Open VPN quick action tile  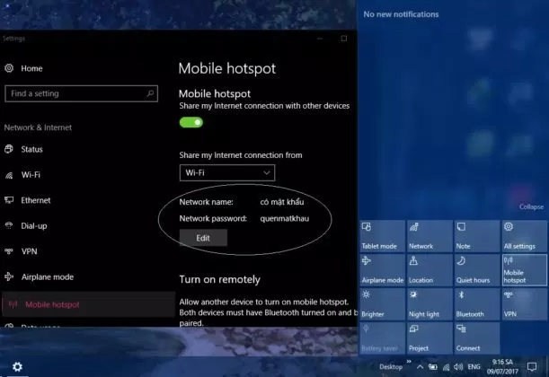pos(524,304)
